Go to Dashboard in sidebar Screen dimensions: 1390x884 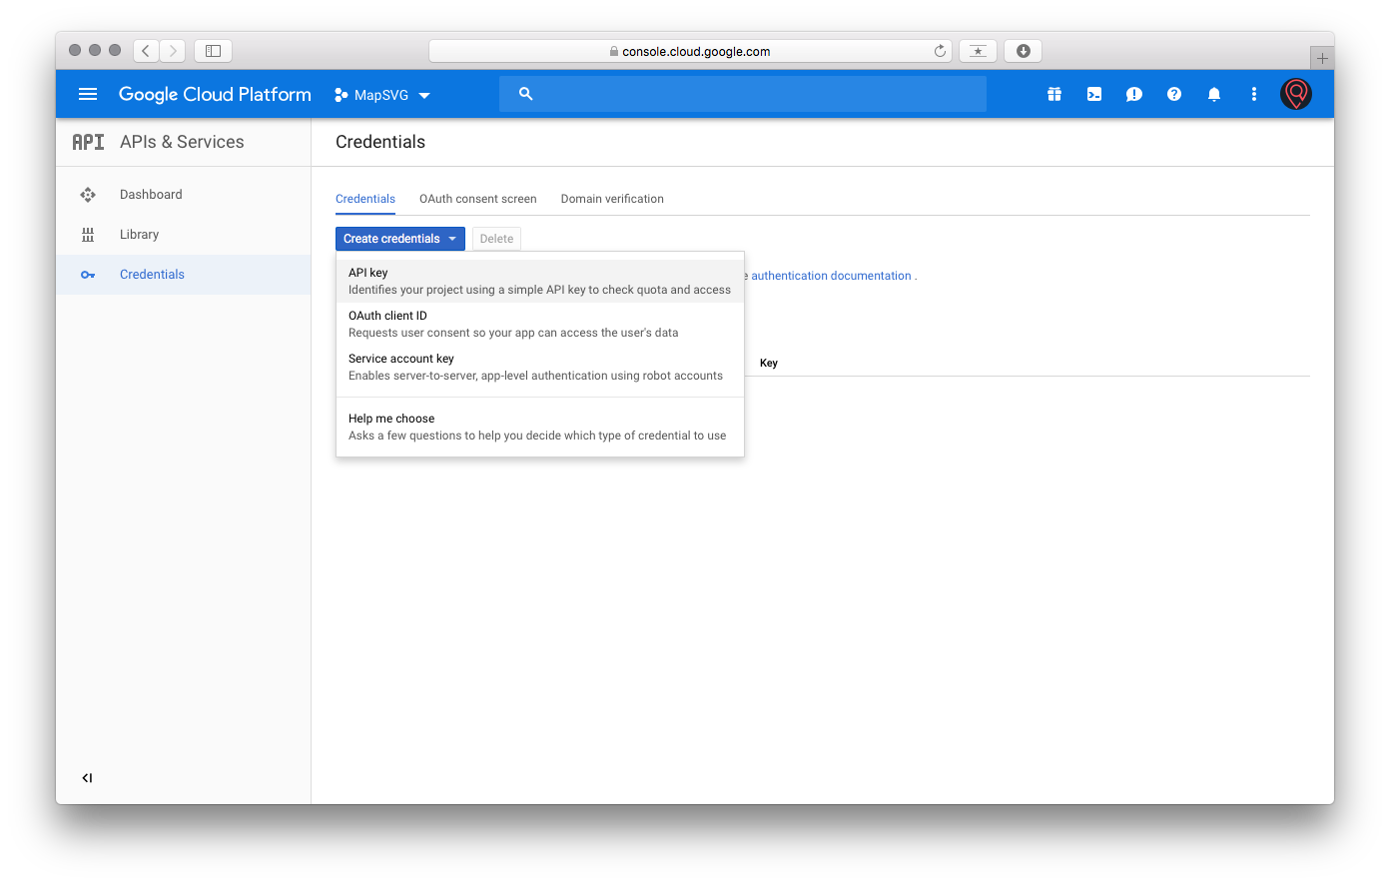[x=184, y=195]
